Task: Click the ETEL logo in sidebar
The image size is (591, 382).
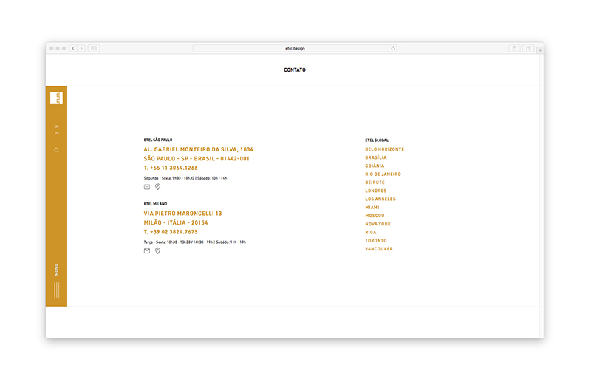Action: (57, 98)
